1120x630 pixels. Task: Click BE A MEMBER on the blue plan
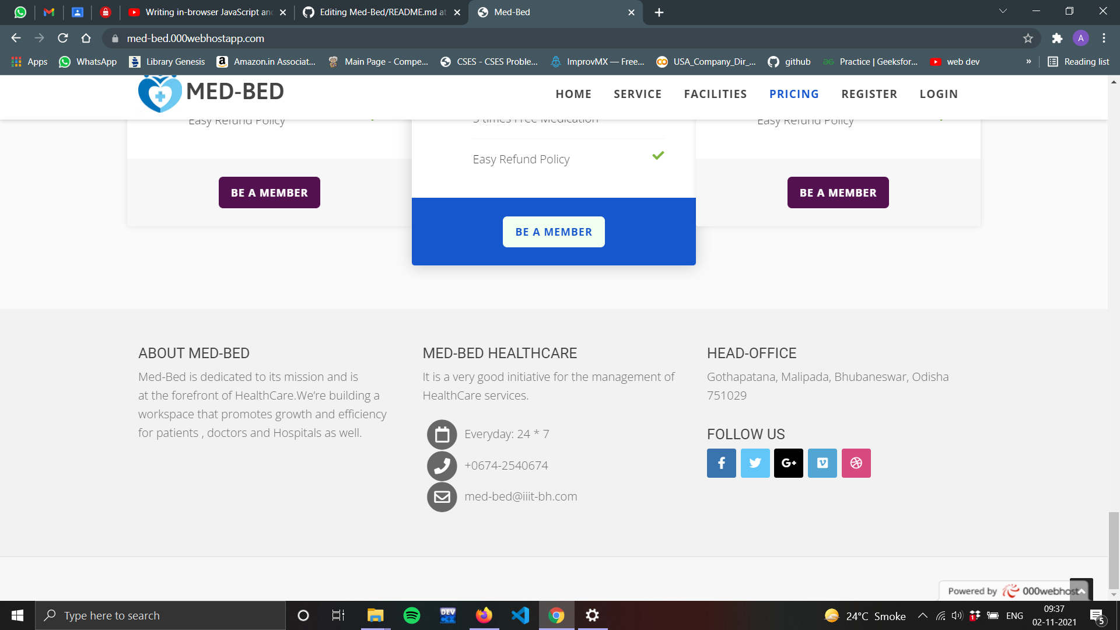[554, 232]
